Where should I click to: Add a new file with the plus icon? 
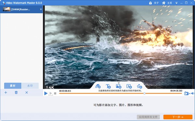6,93
